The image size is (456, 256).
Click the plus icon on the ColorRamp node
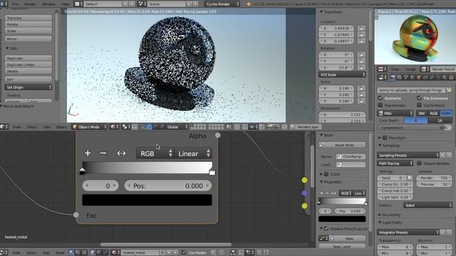pos(88,154)
